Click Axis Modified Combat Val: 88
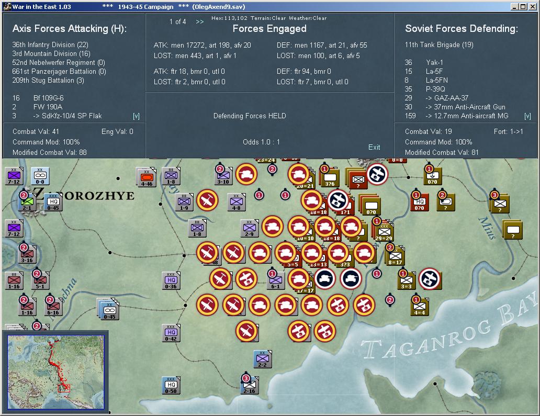Image resolution: width=540 pixels, height=416 pixels. click(50, 152)
